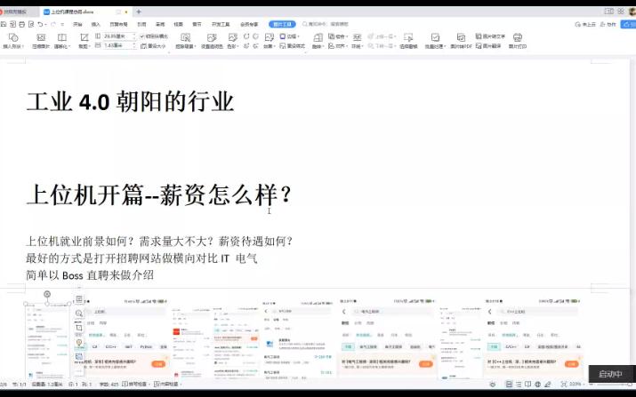Click the 选择窗格 selection pane icon
This screenshot has width=636, height=397.
pos(408,37)
